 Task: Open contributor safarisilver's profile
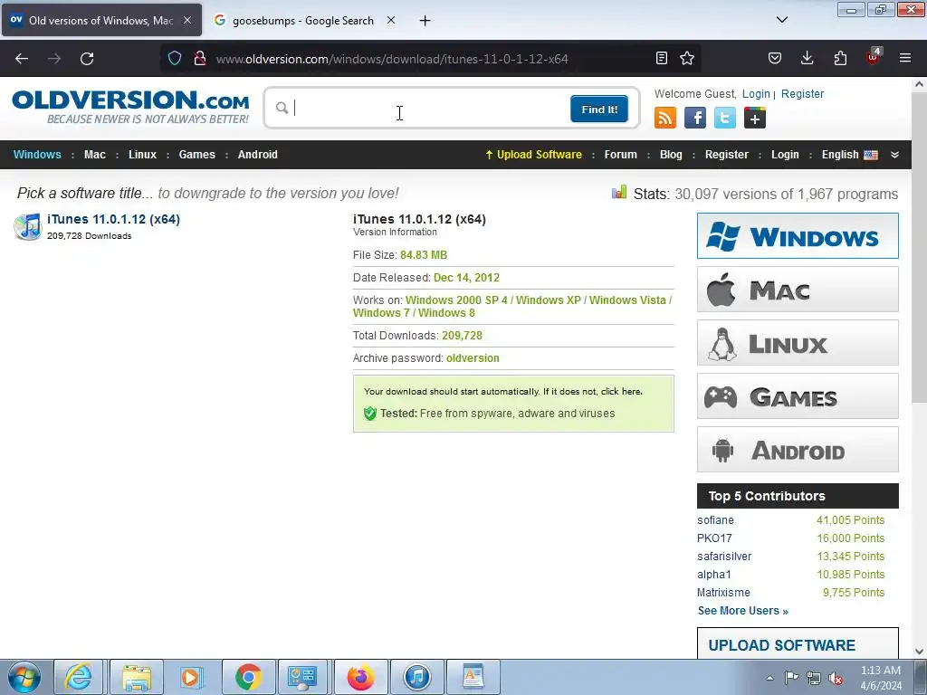724,557
